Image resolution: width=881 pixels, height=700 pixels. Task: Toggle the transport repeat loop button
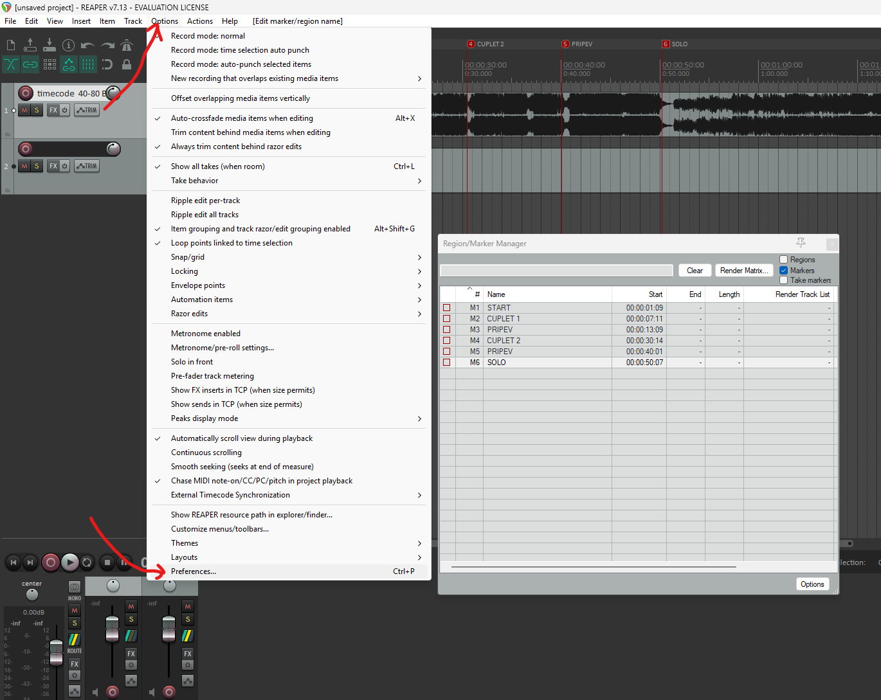(87, 562)
